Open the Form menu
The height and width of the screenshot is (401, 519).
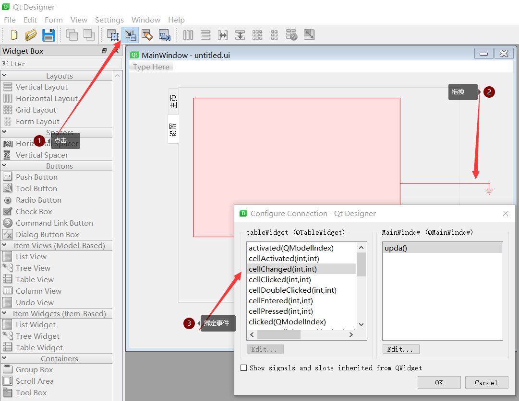(54, 20)
